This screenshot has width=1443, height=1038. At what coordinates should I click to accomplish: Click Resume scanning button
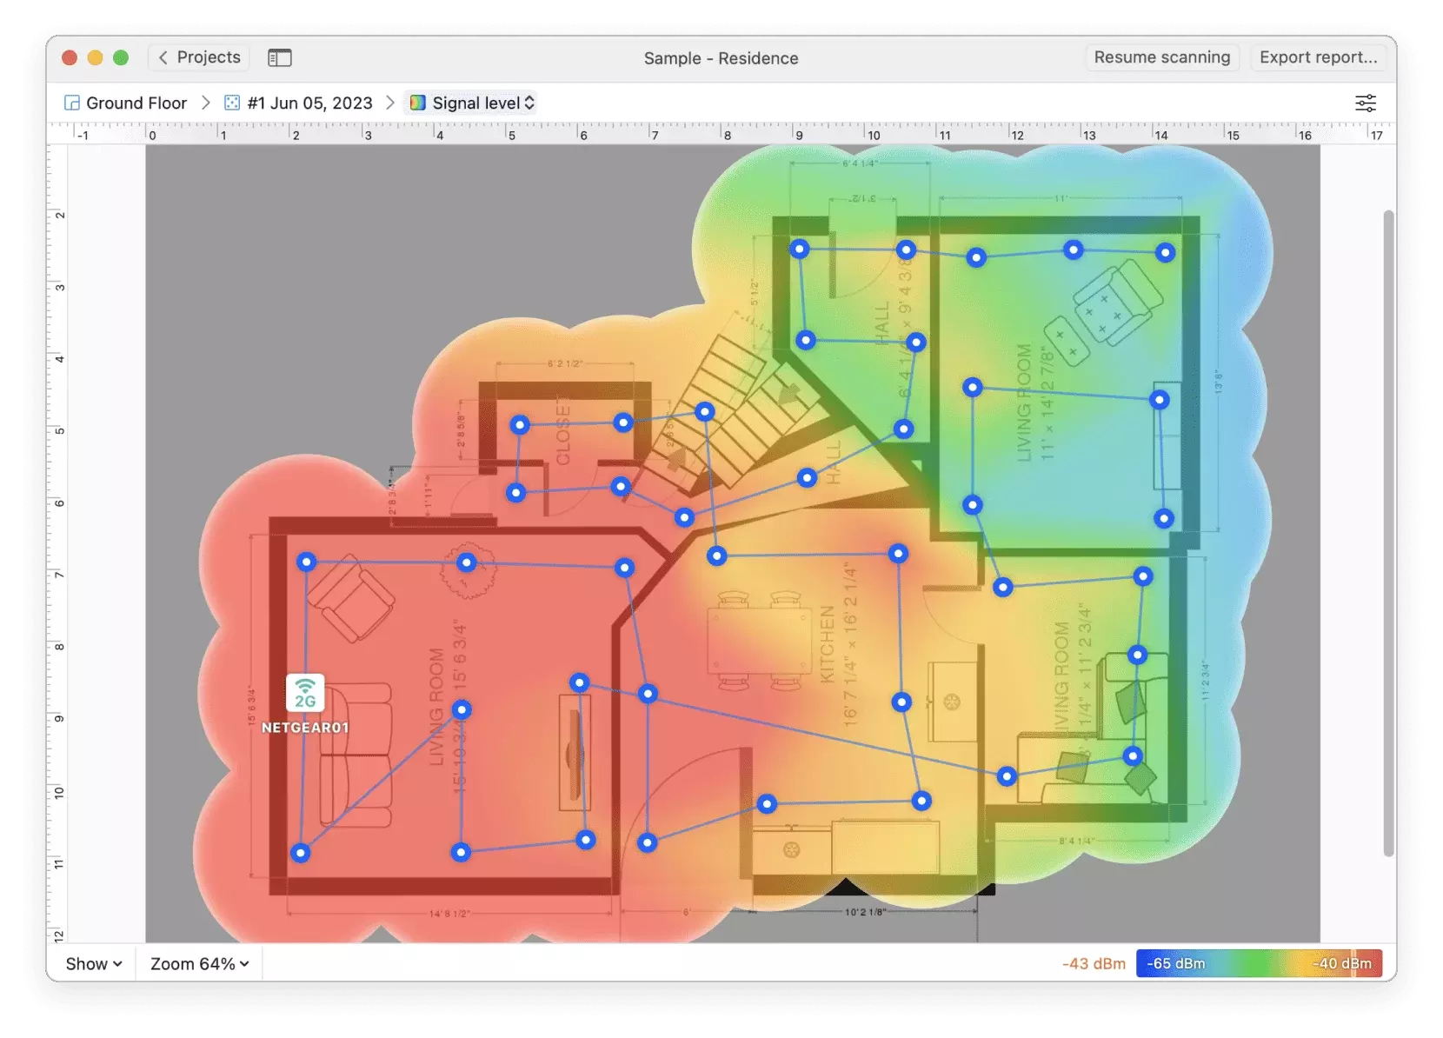[x=1162, y=57]
